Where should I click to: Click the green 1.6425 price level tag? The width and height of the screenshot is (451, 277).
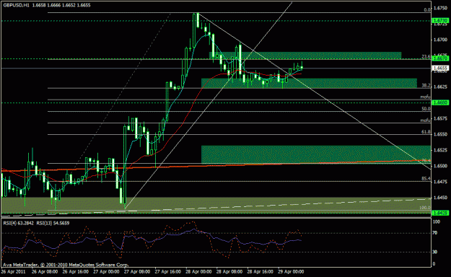click(x=440, y=213)
